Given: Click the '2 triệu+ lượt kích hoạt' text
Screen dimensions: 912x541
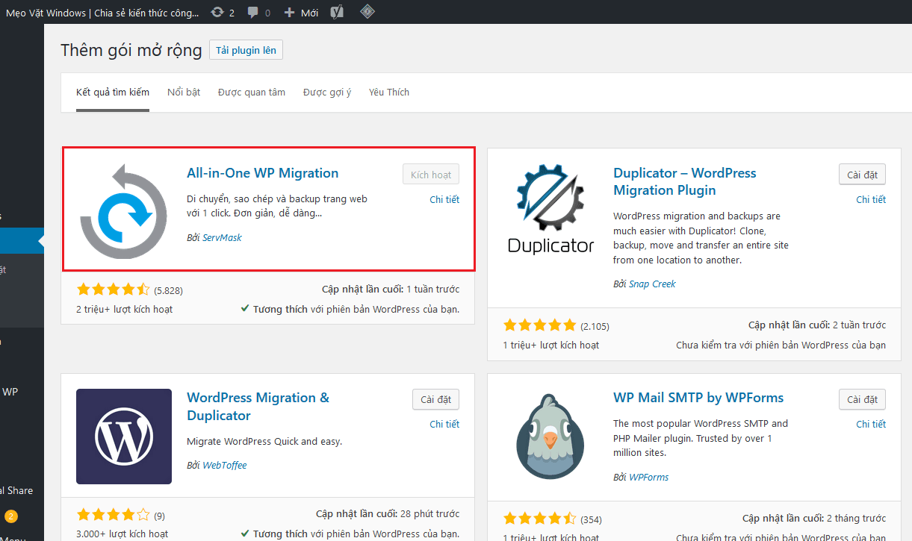Looking at the screenshot, I should tap(124, 309).
